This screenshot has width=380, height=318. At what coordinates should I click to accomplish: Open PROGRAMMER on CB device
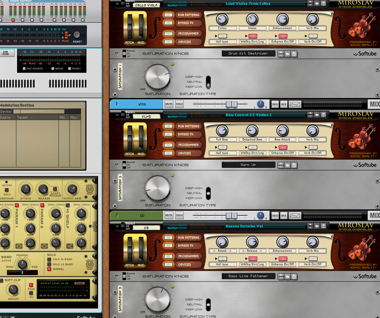(x=169, y=257)
